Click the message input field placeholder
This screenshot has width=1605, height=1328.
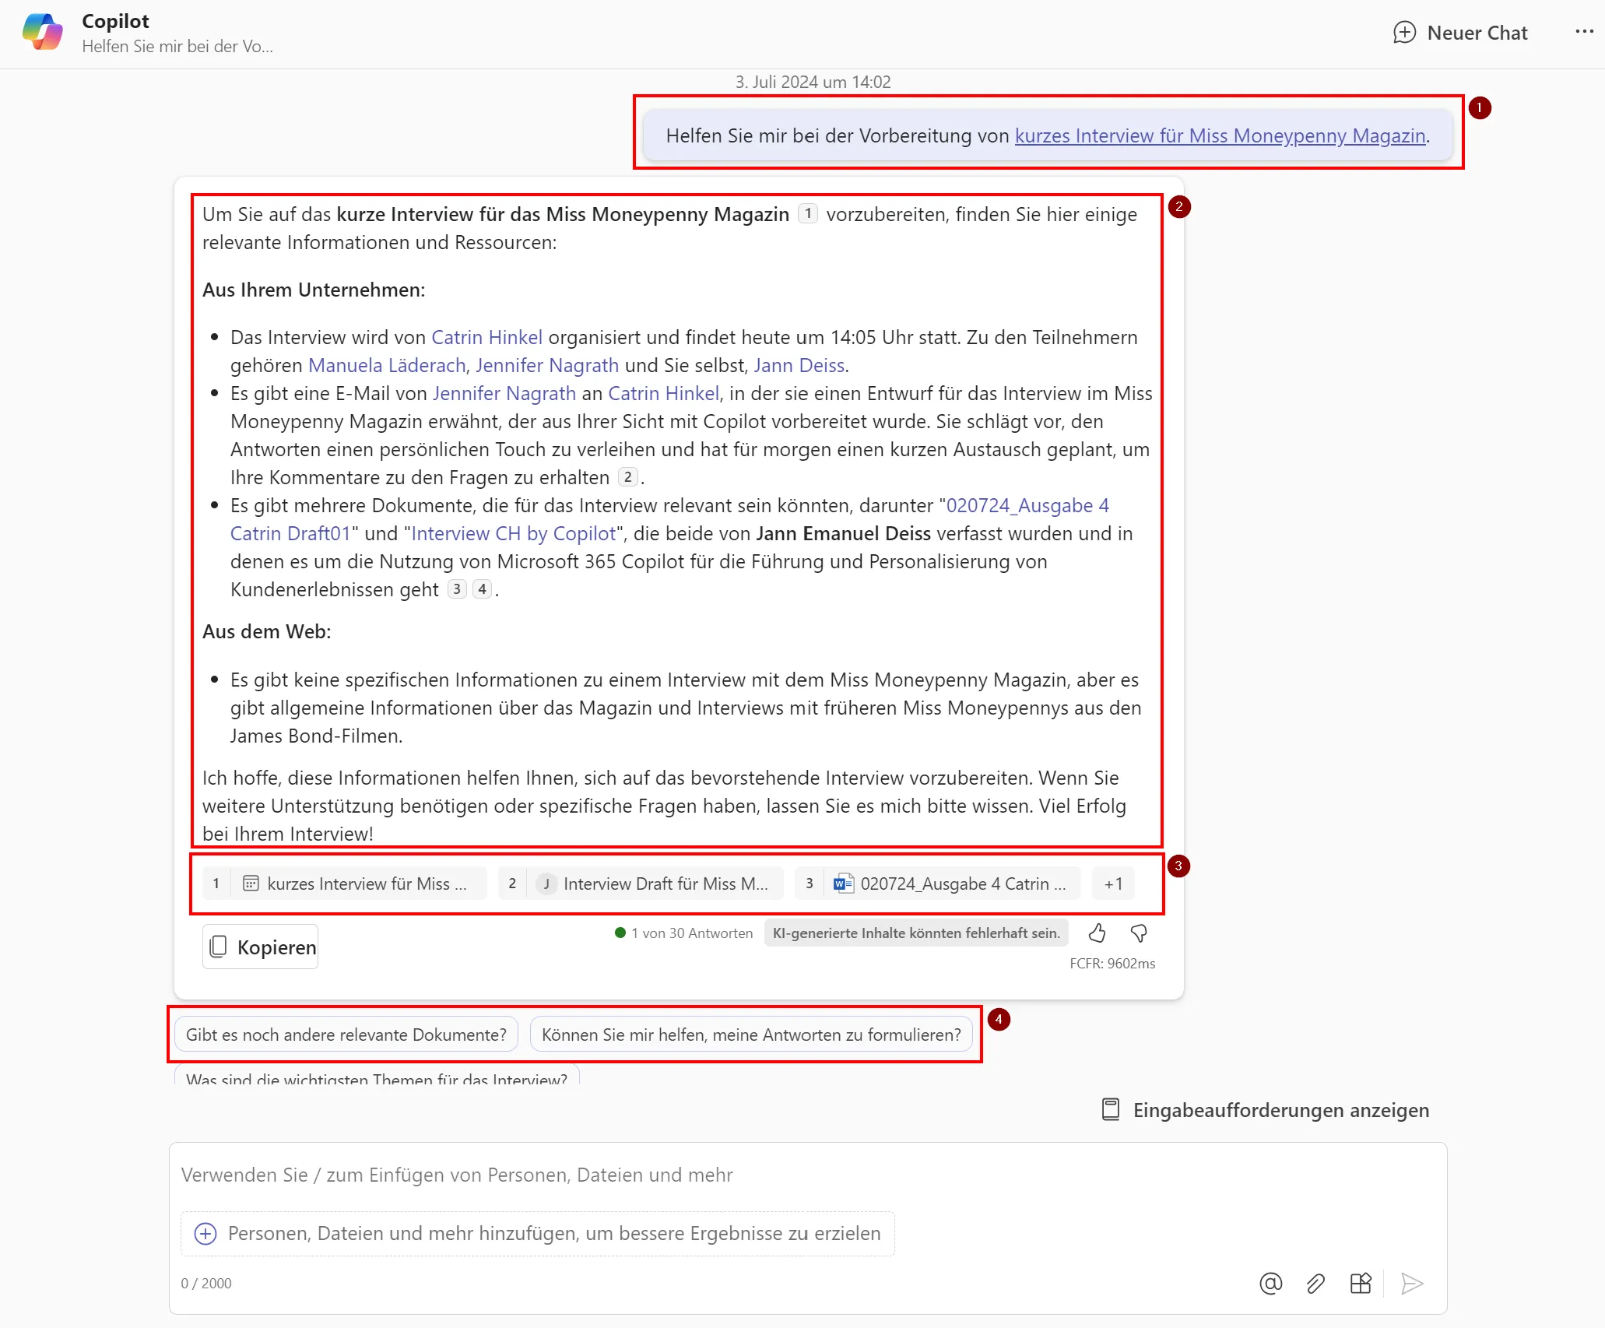pos(457,1175)
